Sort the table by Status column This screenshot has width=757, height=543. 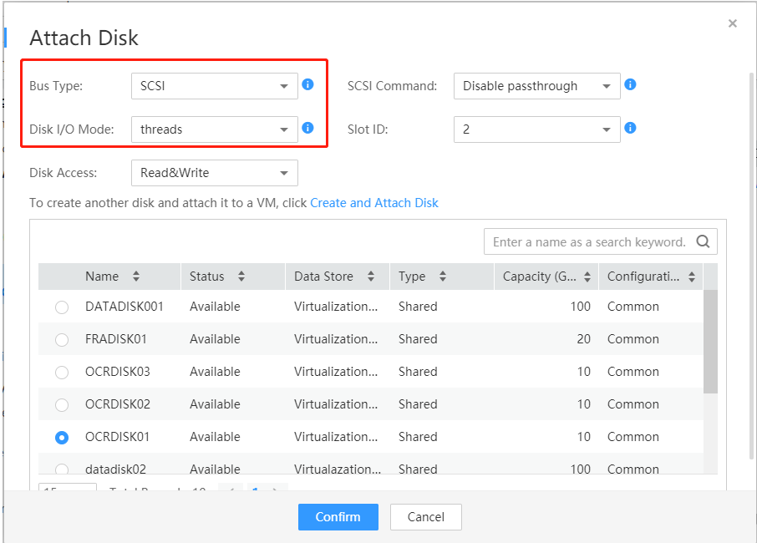[x=241, y=277]
